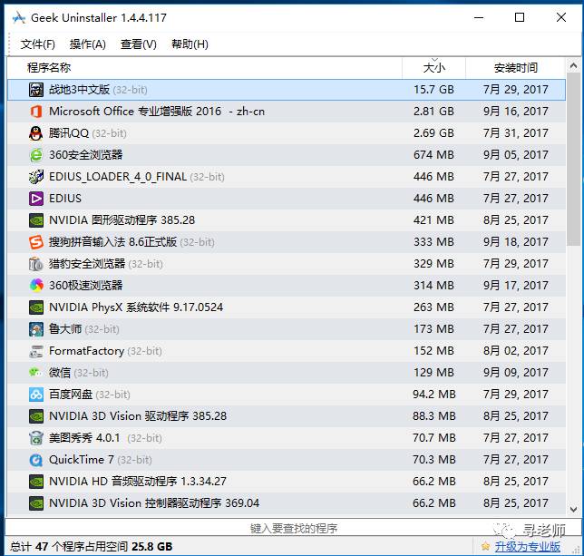Image resolution: width=584 pixels, height=556 pixels.
Task: Click the 微信 green chat icon
Action: [36, 373]
